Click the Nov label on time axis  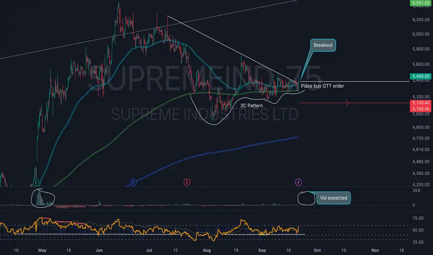click(x=375, y=250)
